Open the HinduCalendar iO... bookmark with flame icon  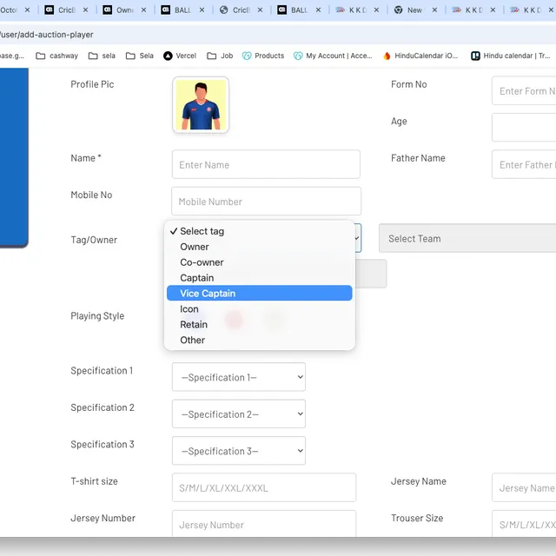420,56
